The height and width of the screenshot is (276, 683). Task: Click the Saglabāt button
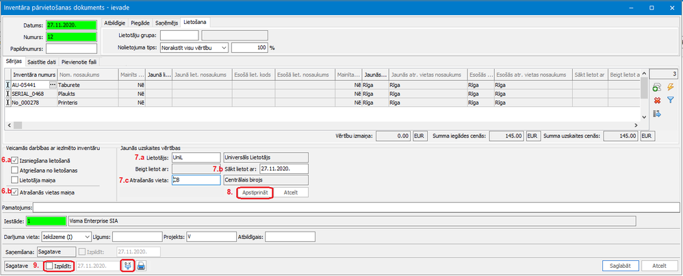tap(621, 266)
